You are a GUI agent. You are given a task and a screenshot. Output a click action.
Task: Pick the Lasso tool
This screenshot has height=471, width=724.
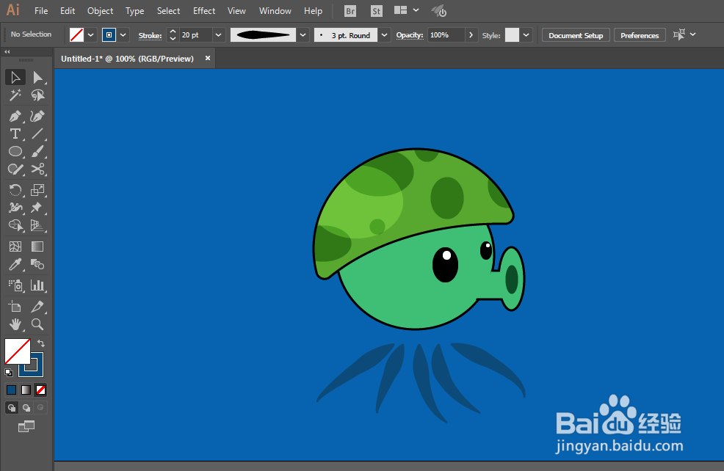click(x=37, y=95)
